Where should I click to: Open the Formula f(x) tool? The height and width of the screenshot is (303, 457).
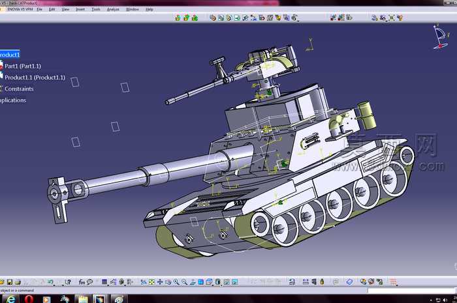click(82, 281)
